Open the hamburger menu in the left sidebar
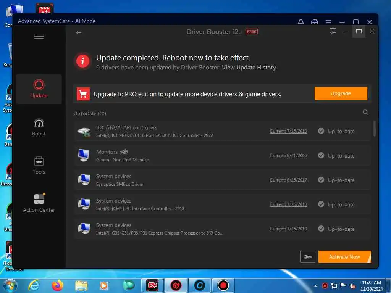 pos(39,36)
